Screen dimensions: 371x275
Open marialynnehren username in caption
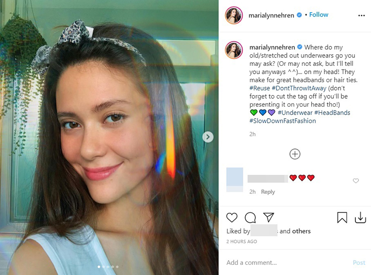272,47
